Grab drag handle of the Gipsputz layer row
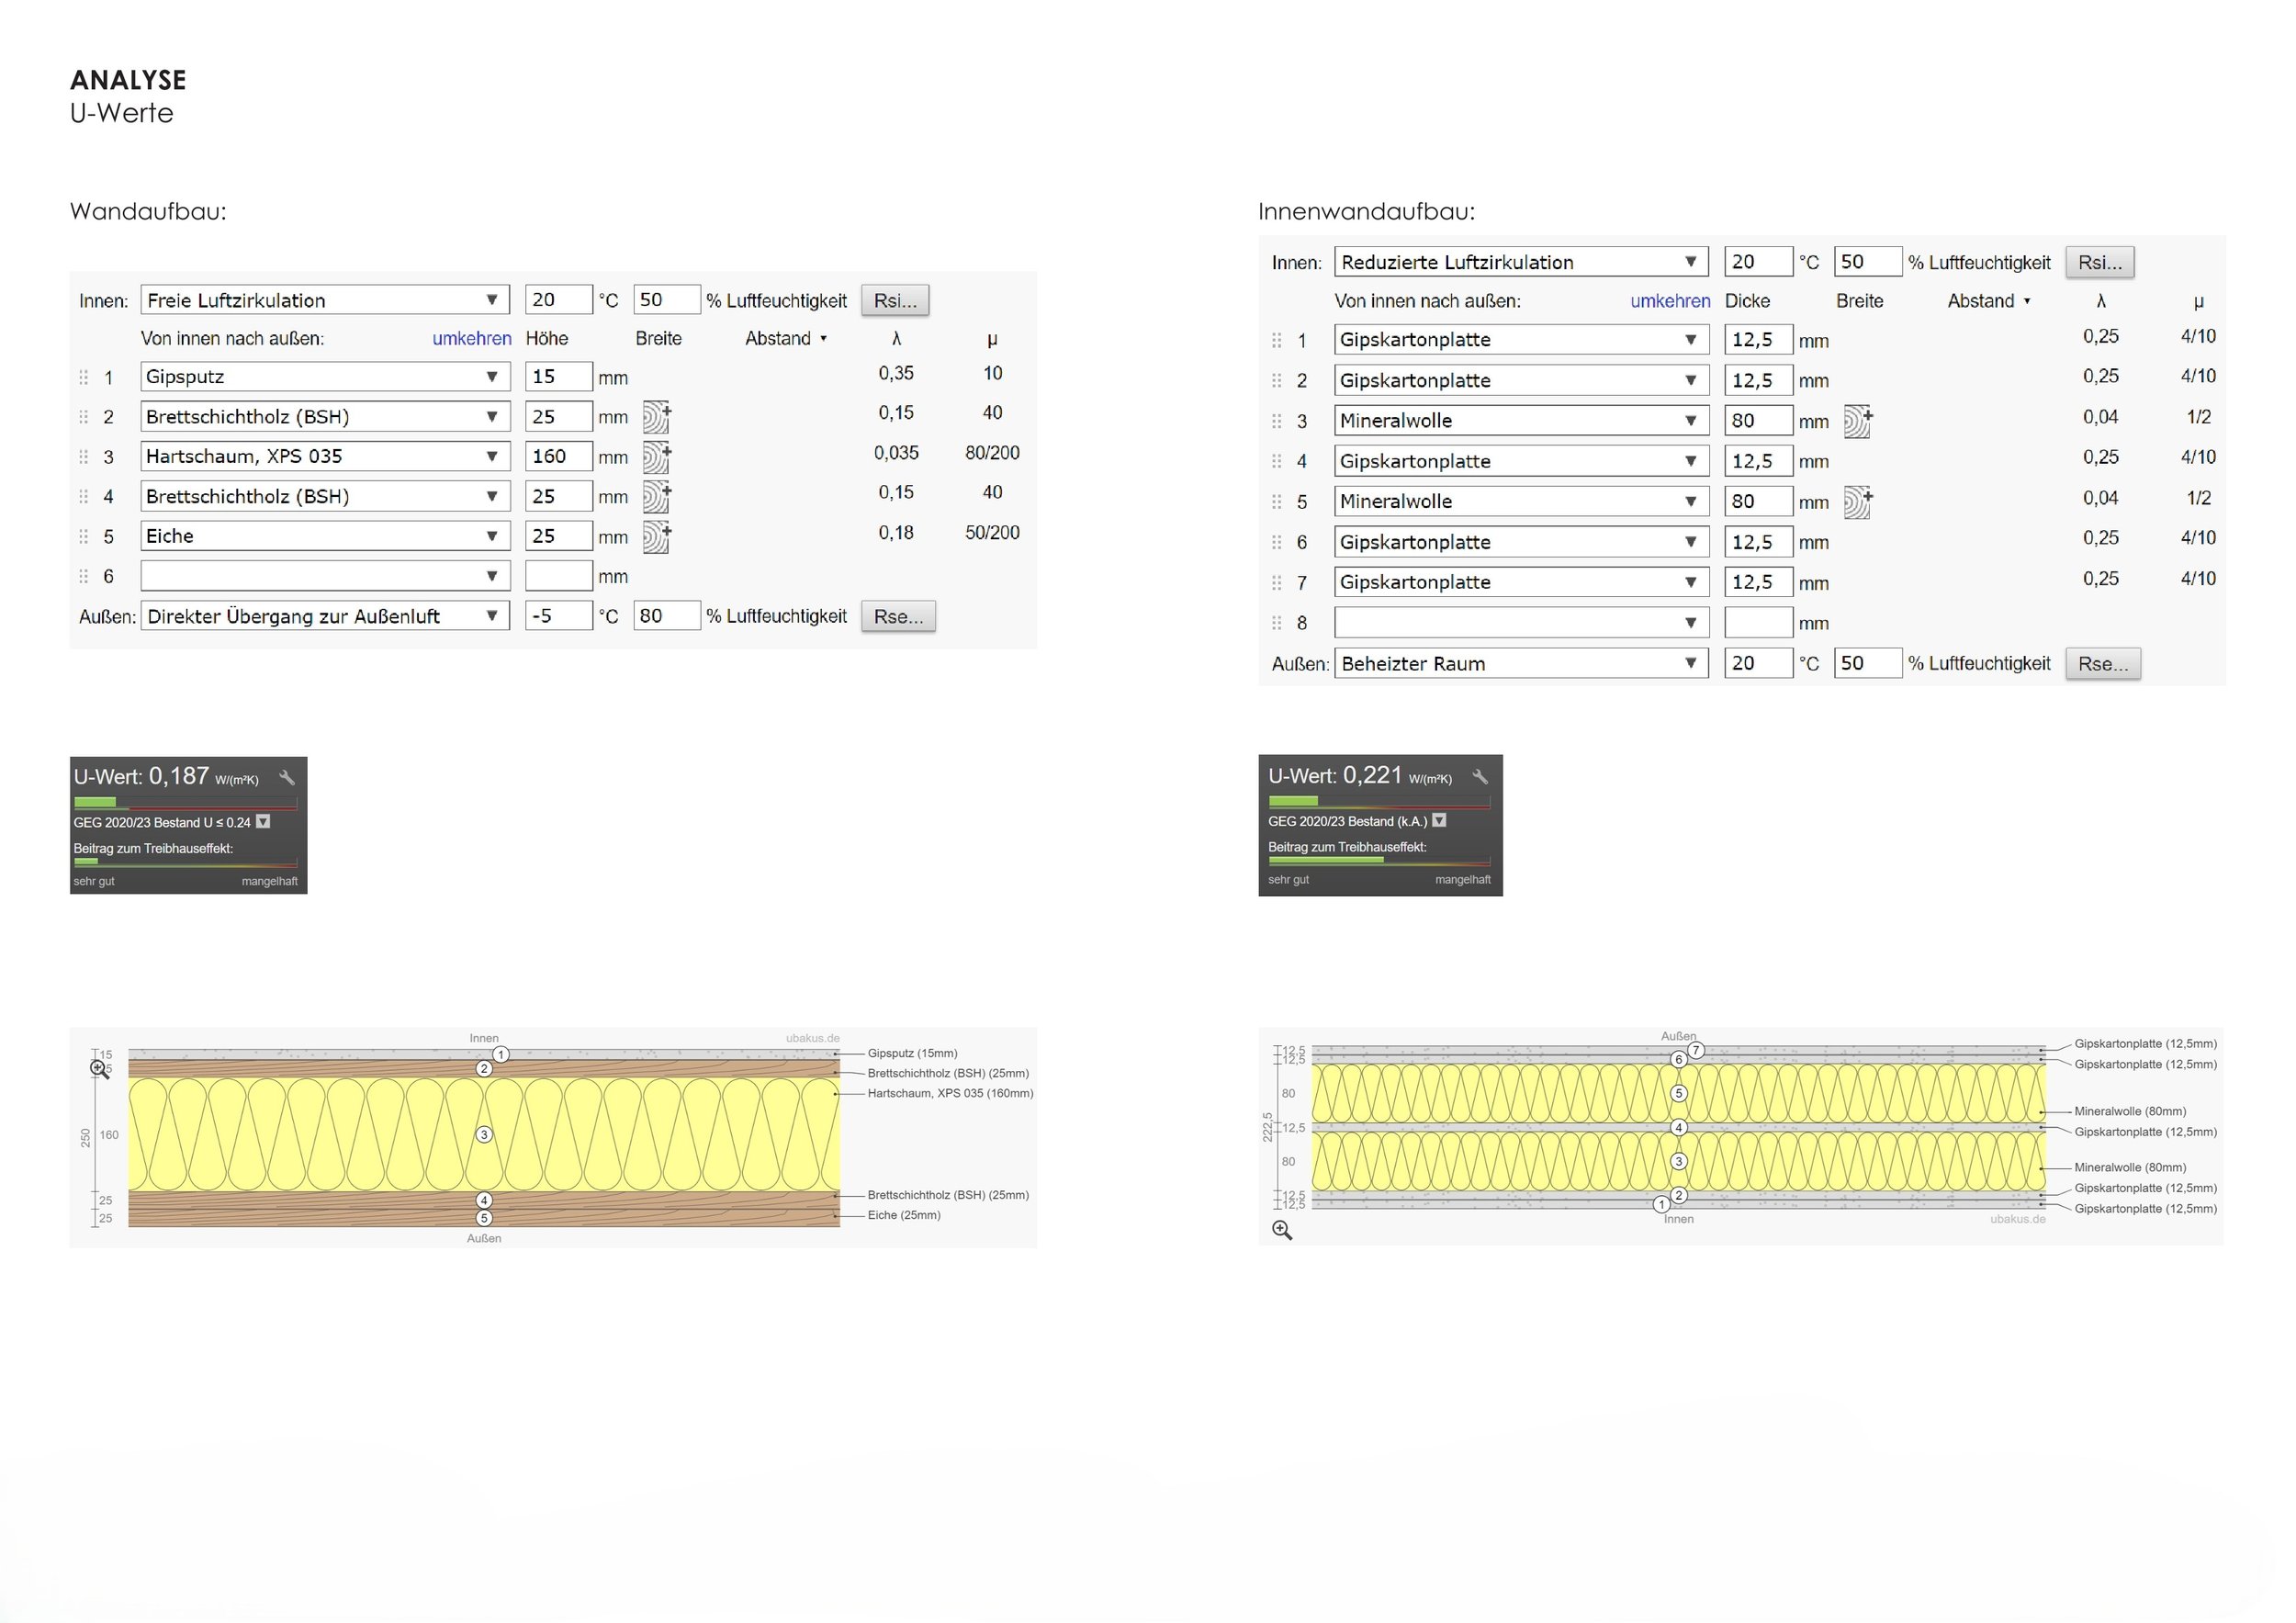2296x1623 pixels. tap(84, 377)
